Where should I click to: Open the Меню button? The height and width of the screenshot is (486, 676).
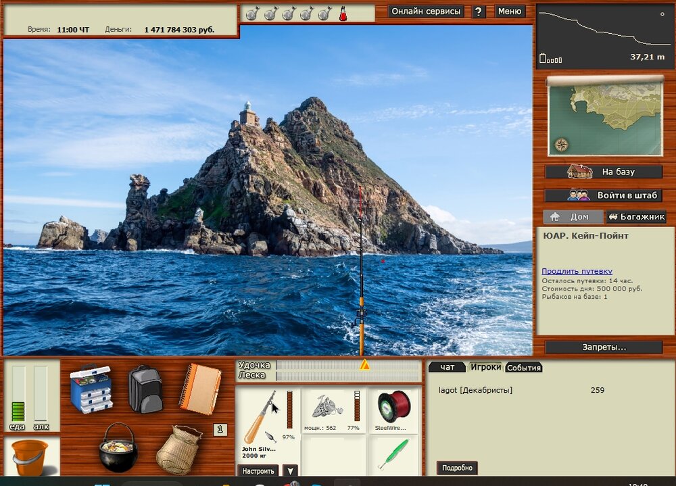pos(510,11)
